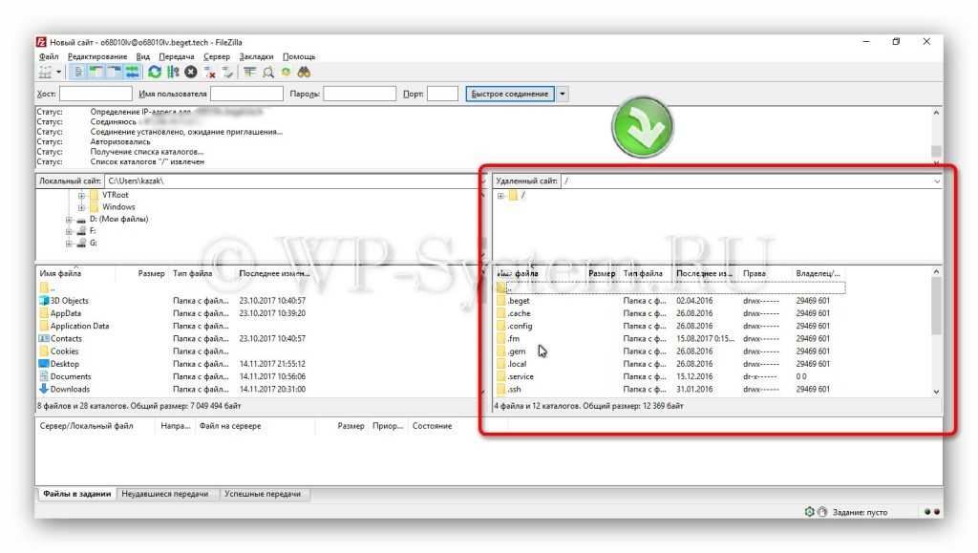978x553 pixels.
Task: Click Быстрое соединение button
Action: pos(509,94)
